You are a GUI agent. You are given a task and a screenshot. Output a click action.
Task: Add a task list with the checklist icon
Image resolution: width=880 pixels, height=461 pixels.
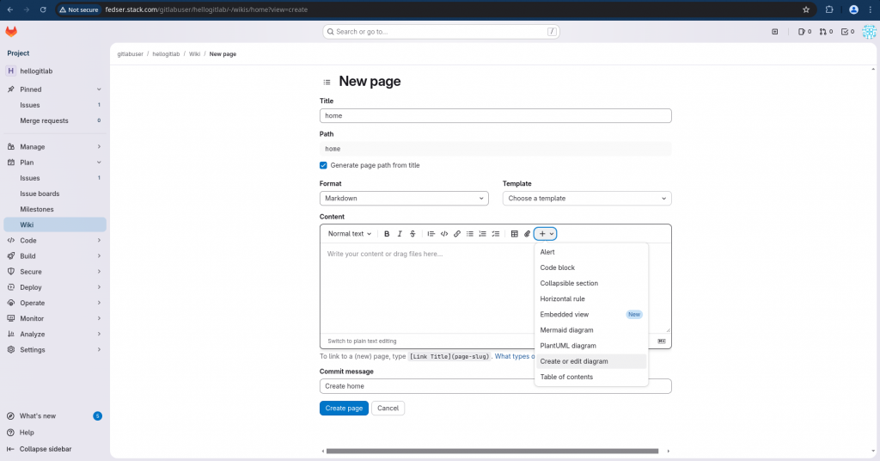coord(495,234)
